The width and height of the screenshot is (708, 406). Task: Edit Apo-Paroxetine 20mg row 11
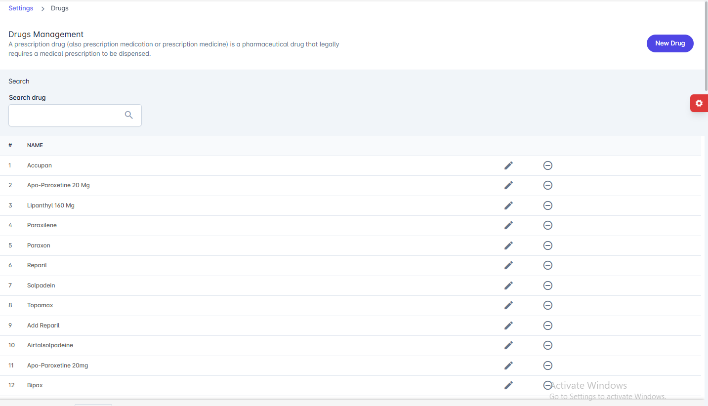point(508,365)
